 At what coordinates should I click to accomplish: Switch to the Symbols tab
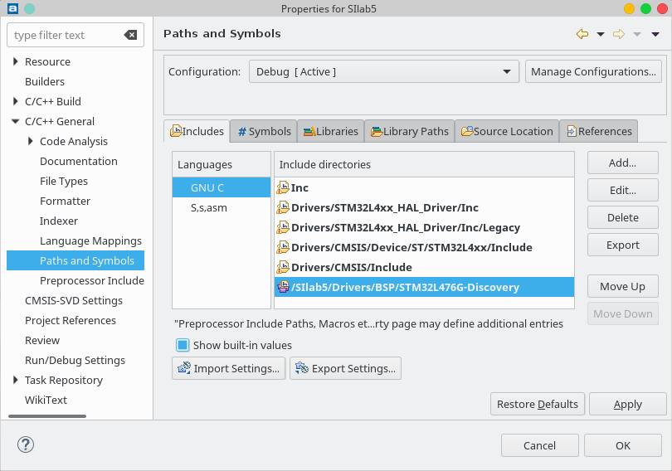tap(264, 131)
